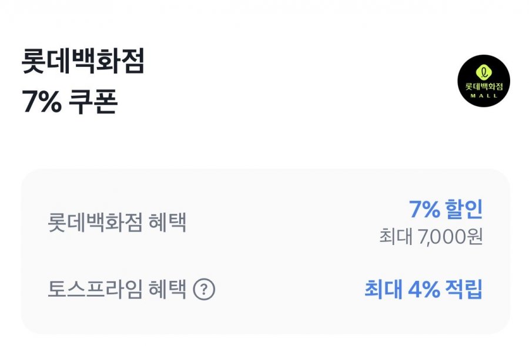
Task: Click the 최대 7,000원 limit text
Action: click(431, 237)
